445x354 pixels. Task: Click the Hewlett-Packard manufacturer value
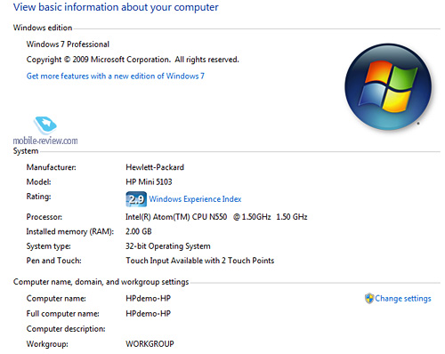[155, 167]
